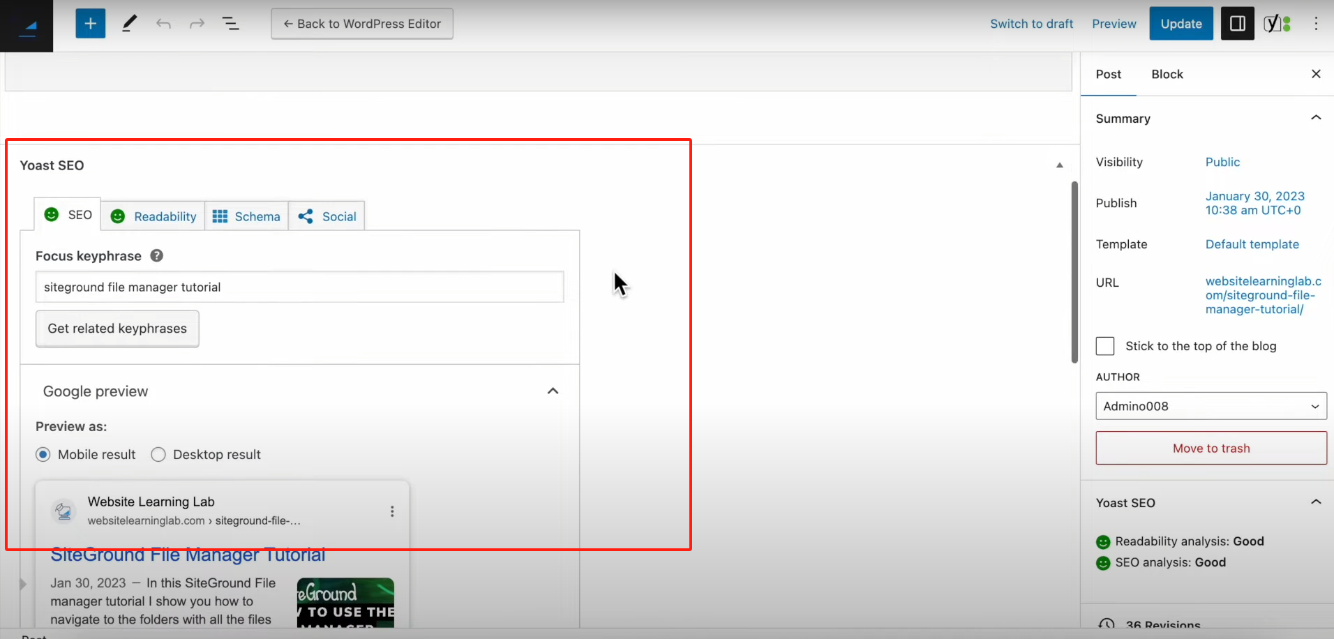Switch to the Block tab
Screen dimensions: 1334x639
(x=1167, y=74)
